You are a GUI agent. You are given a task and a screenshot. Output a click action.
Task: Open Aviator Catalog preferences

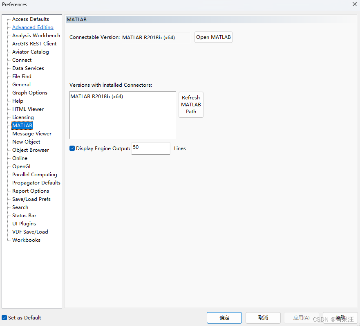click(31, 52)
